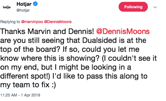Click 'know where this is showing?' text

pyautogui.click(x=50, y=58)
